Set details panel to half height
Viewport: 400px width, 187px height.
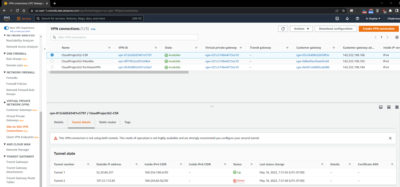389,107
